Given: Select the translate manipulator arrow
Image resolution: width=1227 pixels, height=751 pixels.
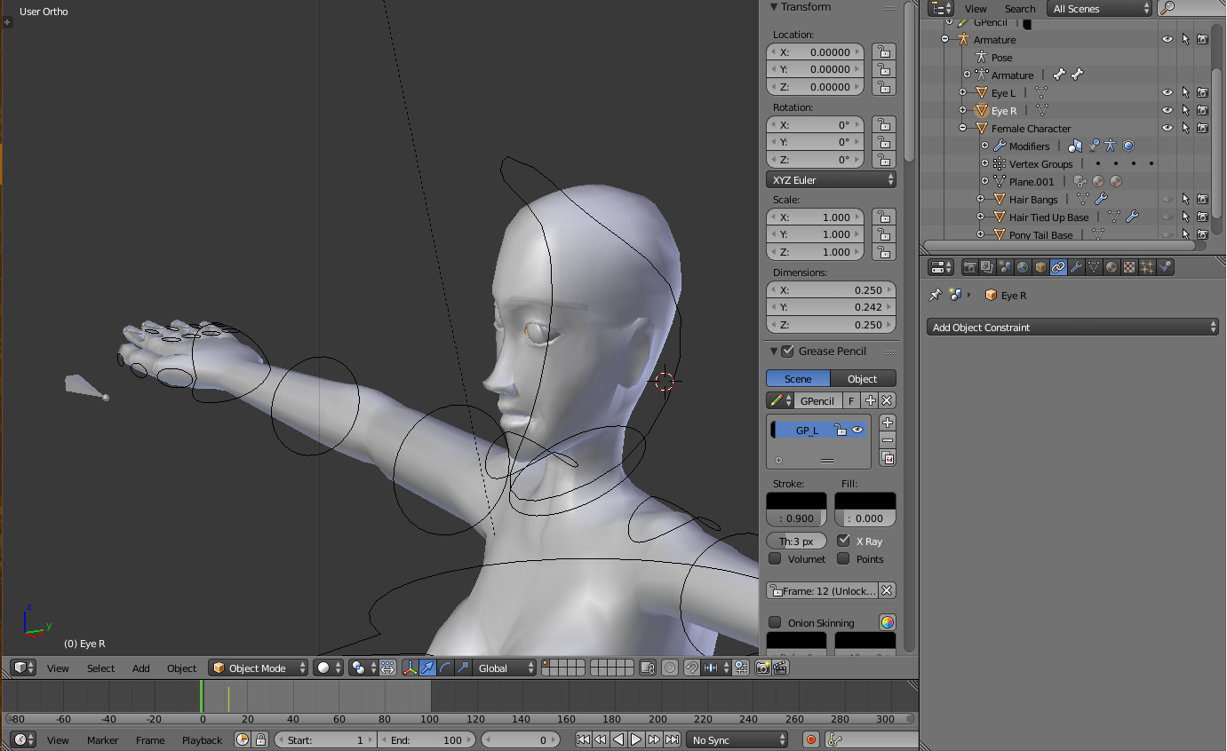Looking at the screenshot, I should click(427, 668).
